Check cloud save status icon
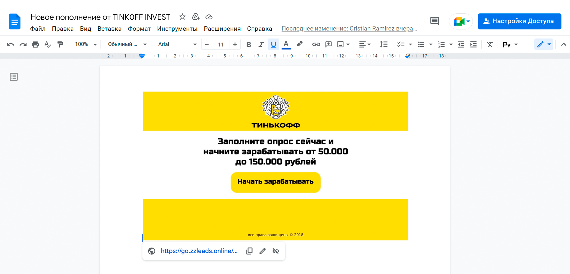Viewport: 570px width, 274px height. [209, 17]
